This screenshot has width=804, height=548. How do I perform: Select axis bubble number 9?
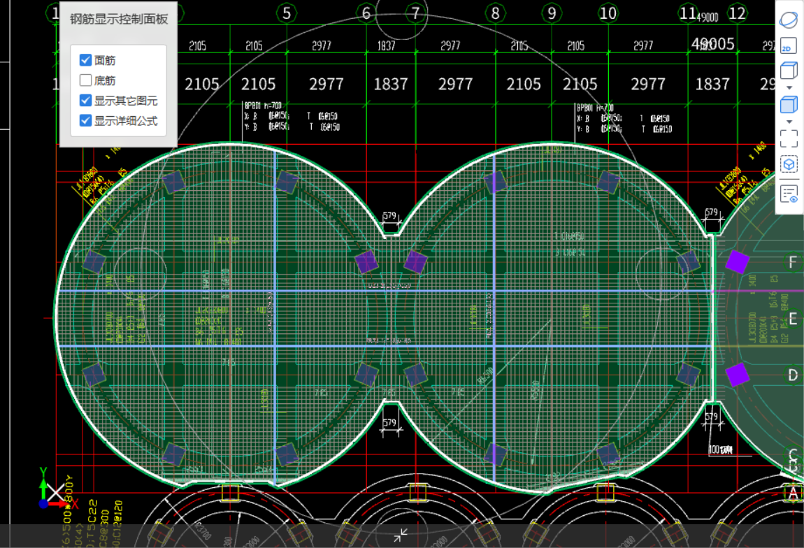(x=552, y=13)
